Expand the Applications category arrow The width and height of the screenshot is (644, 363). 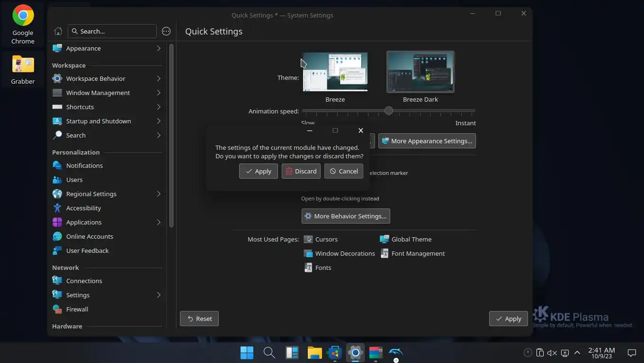[159, 222]
